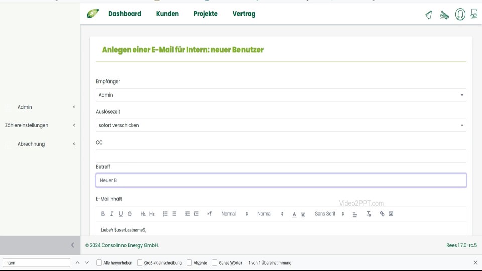Image resolution: width=482 pixels, height=271 pixels.
Task: Expand the Admin sidebar section
Action: click(40, 107)
